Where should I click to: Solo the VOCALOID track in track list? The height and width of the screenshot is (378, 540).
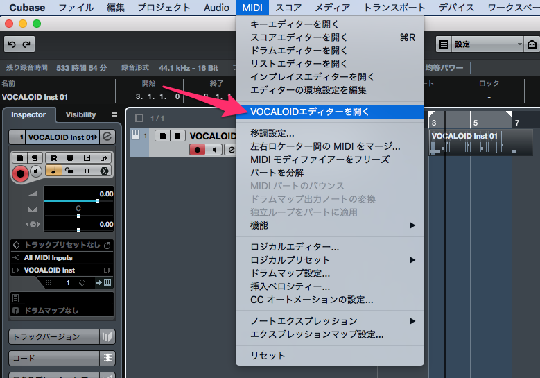click(x=177, y=136)
